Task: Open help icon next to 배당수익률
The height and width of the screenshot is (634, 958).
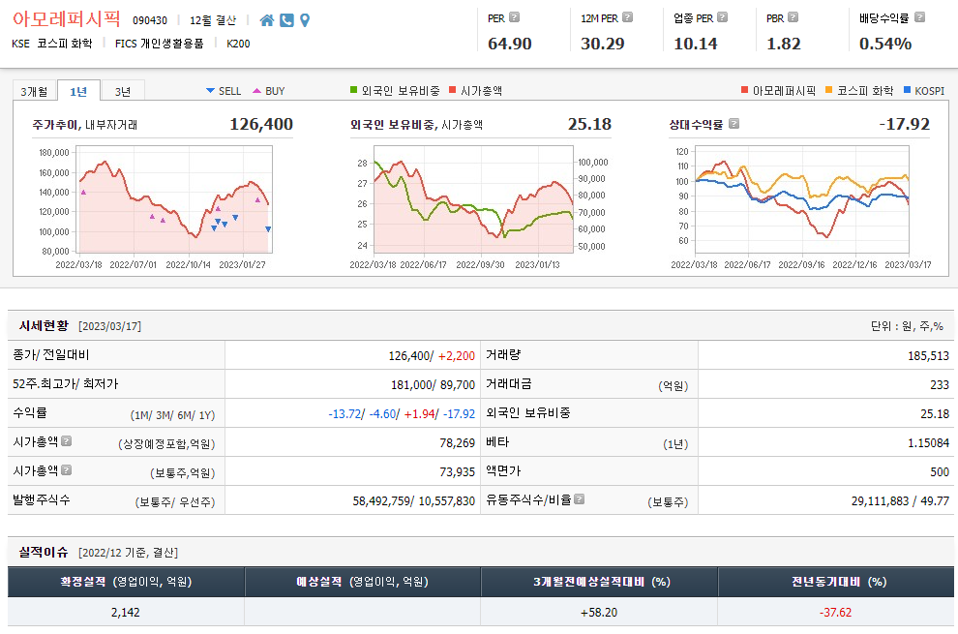Action: pos(919,17)
